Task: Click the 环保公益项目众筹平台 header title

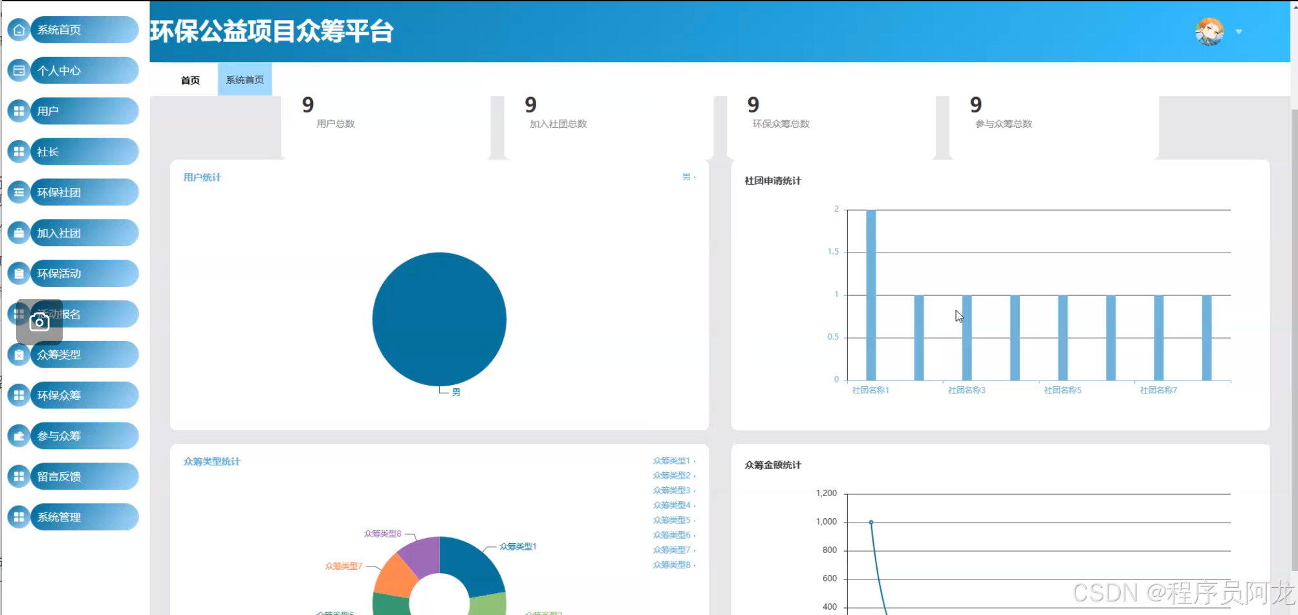Action: (272, 31)
